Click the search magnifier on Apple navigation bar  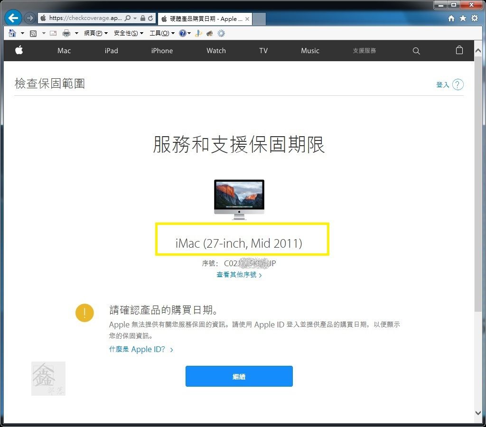(416, 51)
